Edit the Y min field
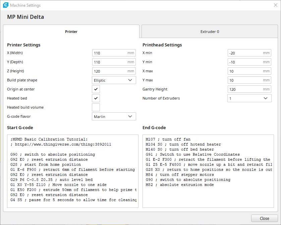The image size is (281, 225). coord(249,62)
